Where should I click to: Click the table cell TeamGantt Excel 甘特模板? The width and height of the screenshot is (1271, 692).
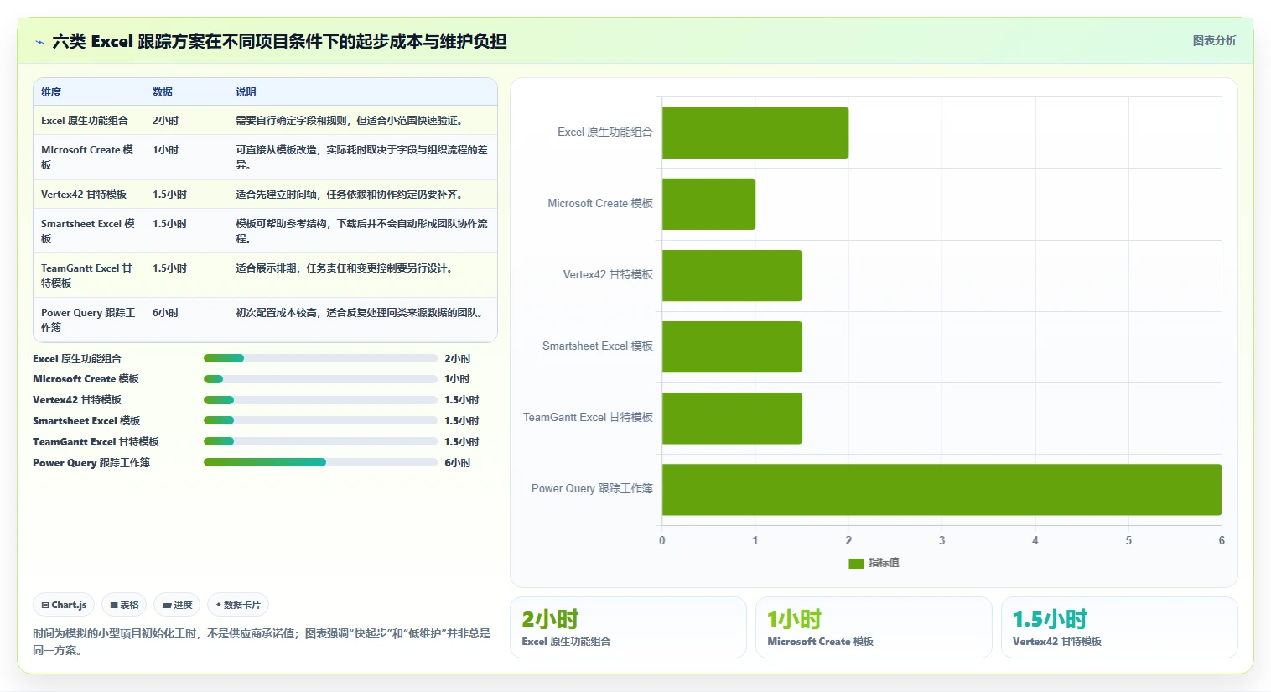pos(88,275)
